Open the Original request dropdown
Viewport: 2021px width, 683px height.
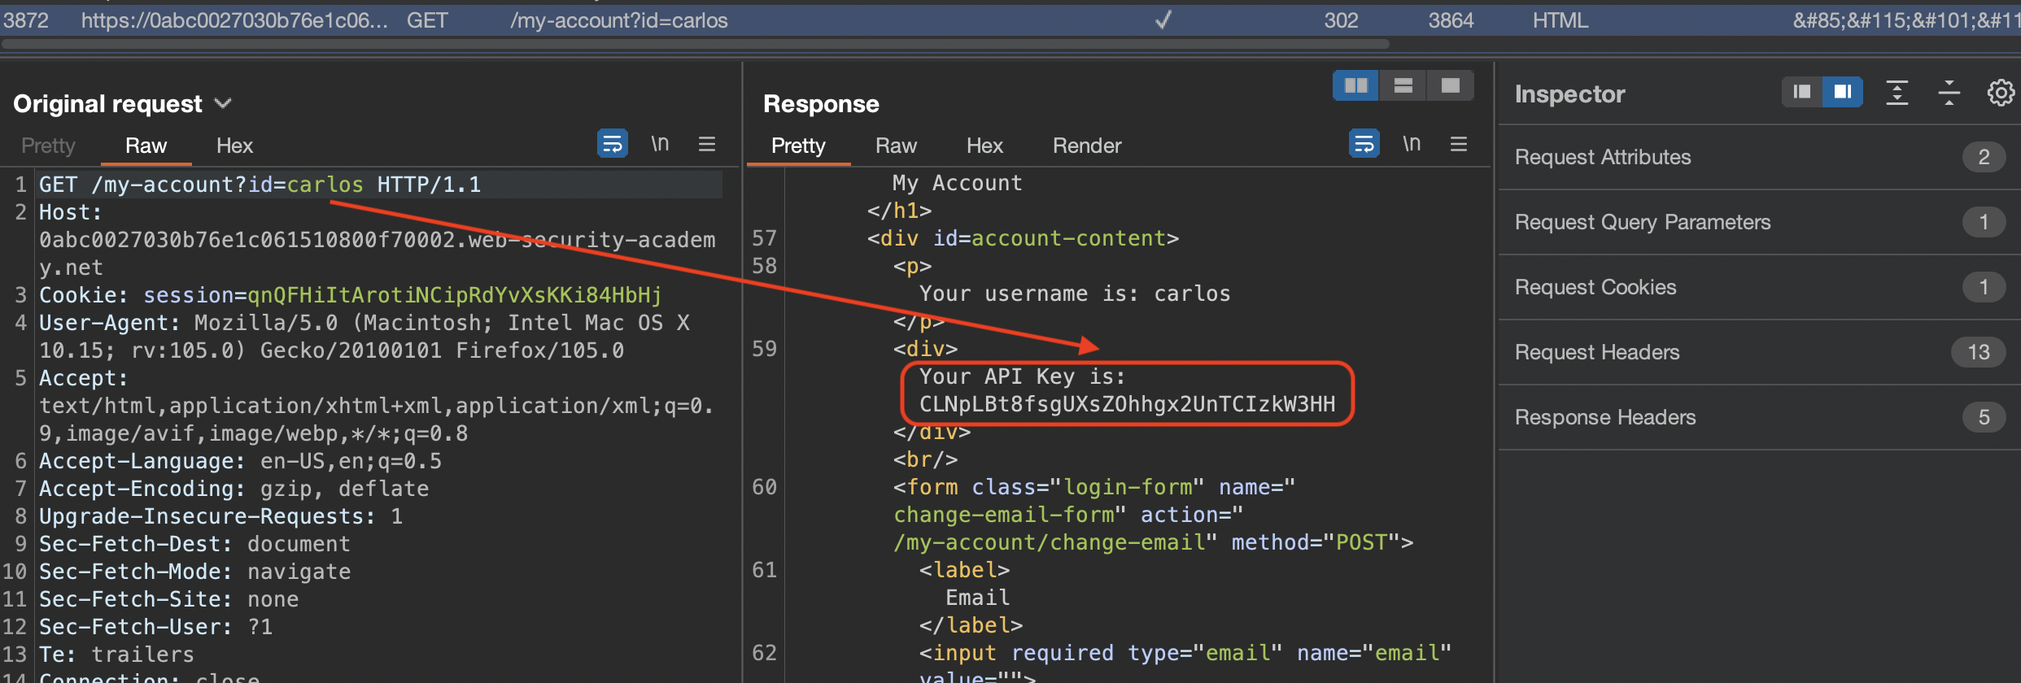click(222, 104)
